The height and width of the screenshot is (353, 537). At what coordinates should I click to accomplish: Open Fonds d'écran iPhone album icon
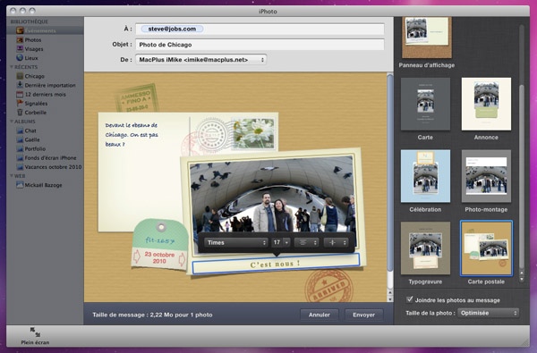20,157
